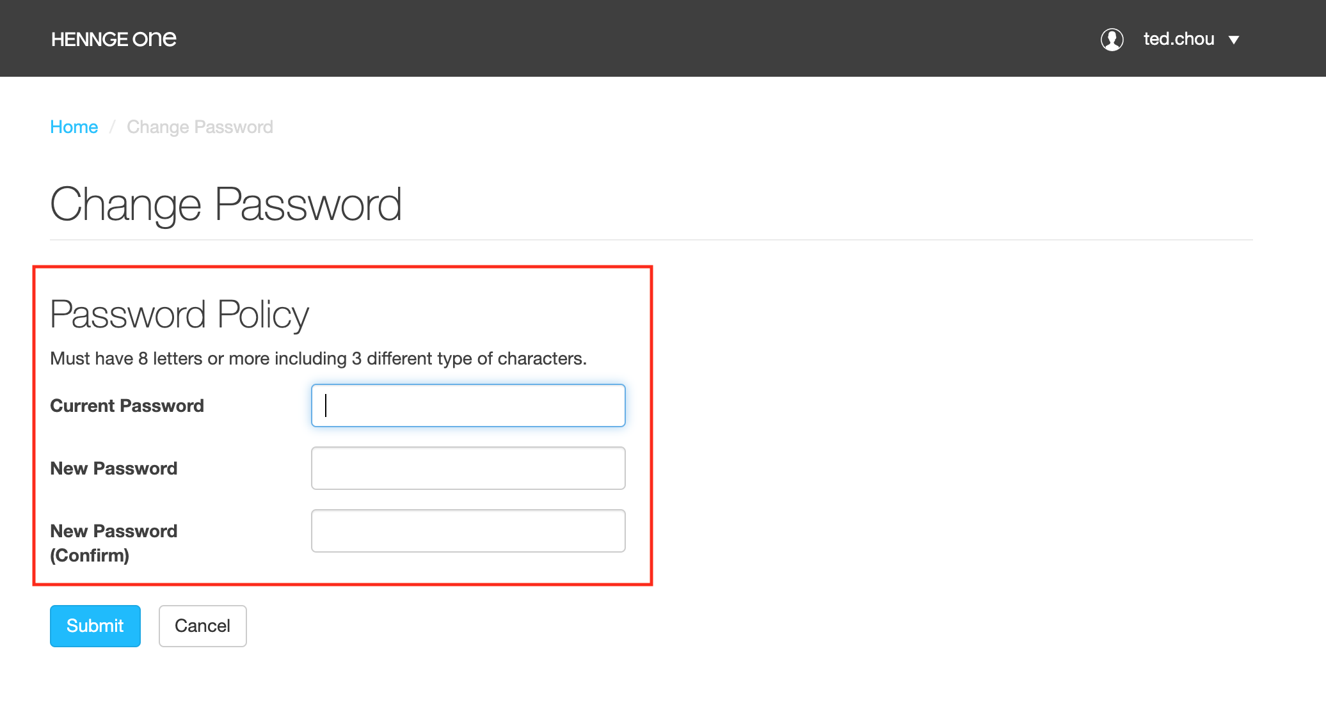
Task: Click the HENNGE One wordmark text
Action: [x=113, y=38]
